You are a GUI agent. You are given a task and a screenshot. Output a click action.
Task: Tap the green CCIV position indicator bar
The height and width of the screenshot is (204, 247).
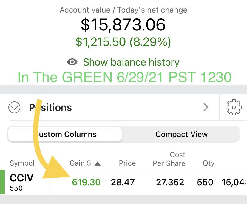2,182
